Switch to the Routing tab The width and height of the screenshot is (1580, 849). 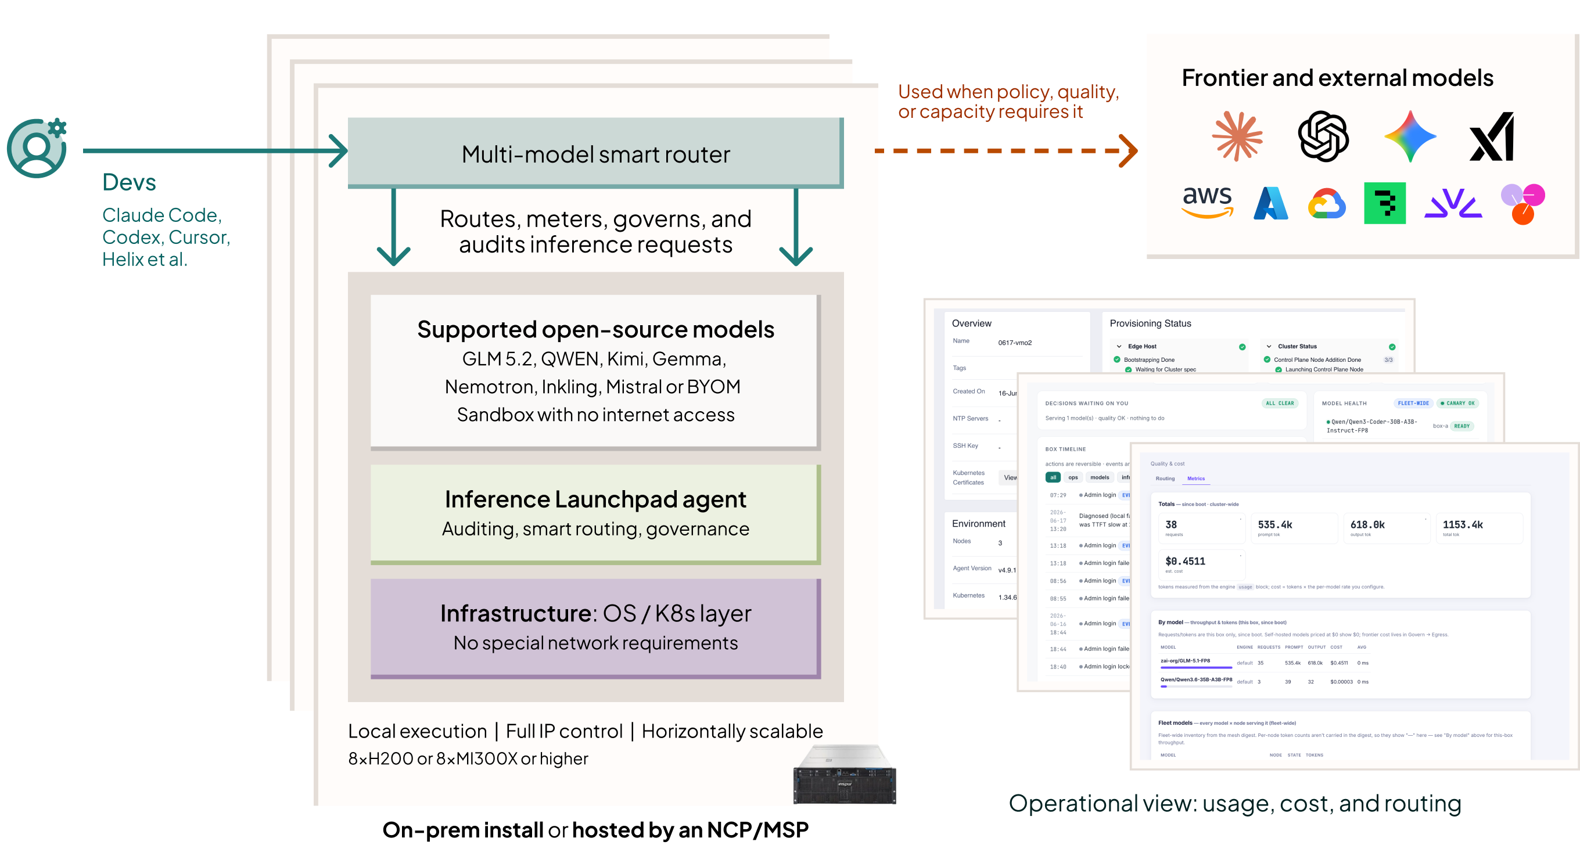pyautogui.click(x=1165, y=479)
